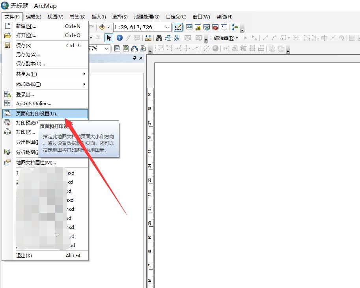Viewport: 360px width, 288px height.
Task: Choose 登录(I)... menu entry
Action: 45,94
